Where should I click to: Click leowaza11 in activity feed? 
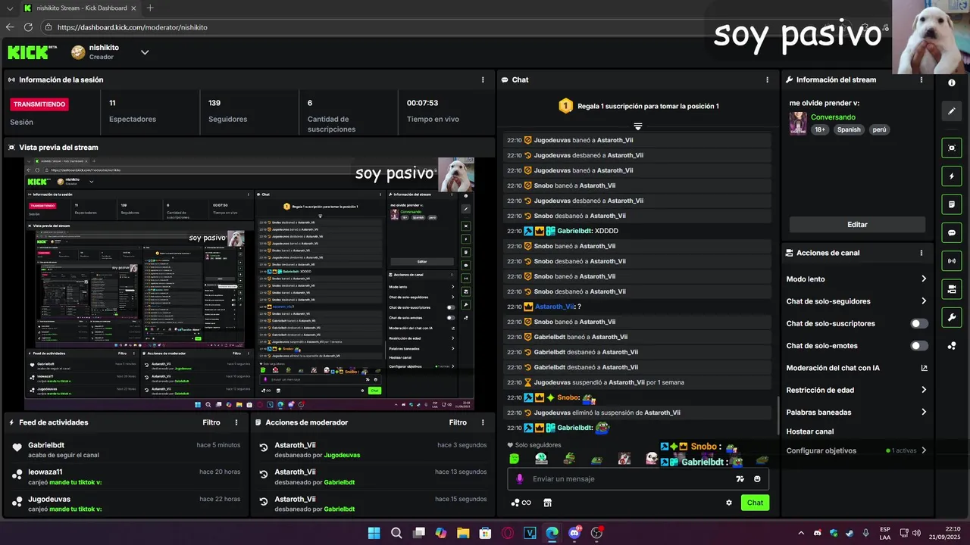click(45, 472)
